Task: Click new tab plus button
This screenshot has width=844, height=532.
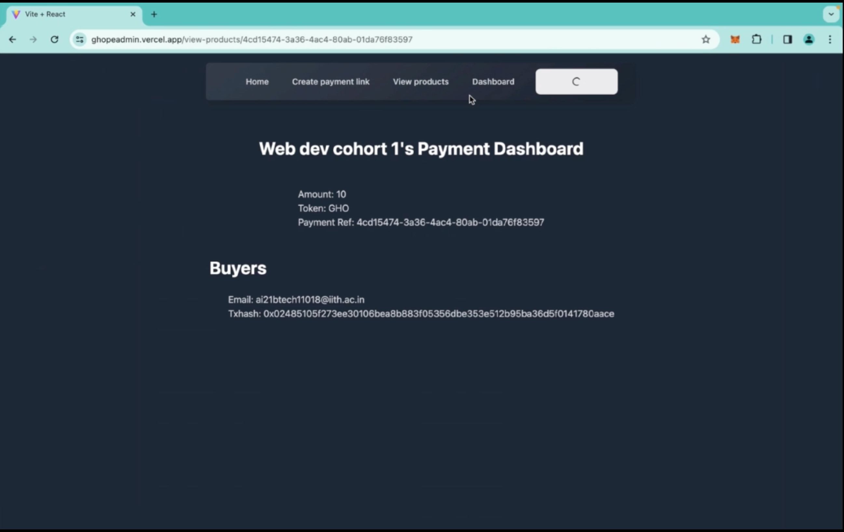Action: click(x=154, y=13)
